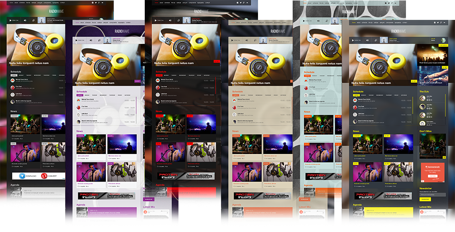The image size is (455, 232).
Task: Open singer news image in red theme
Action: [170, 152]
